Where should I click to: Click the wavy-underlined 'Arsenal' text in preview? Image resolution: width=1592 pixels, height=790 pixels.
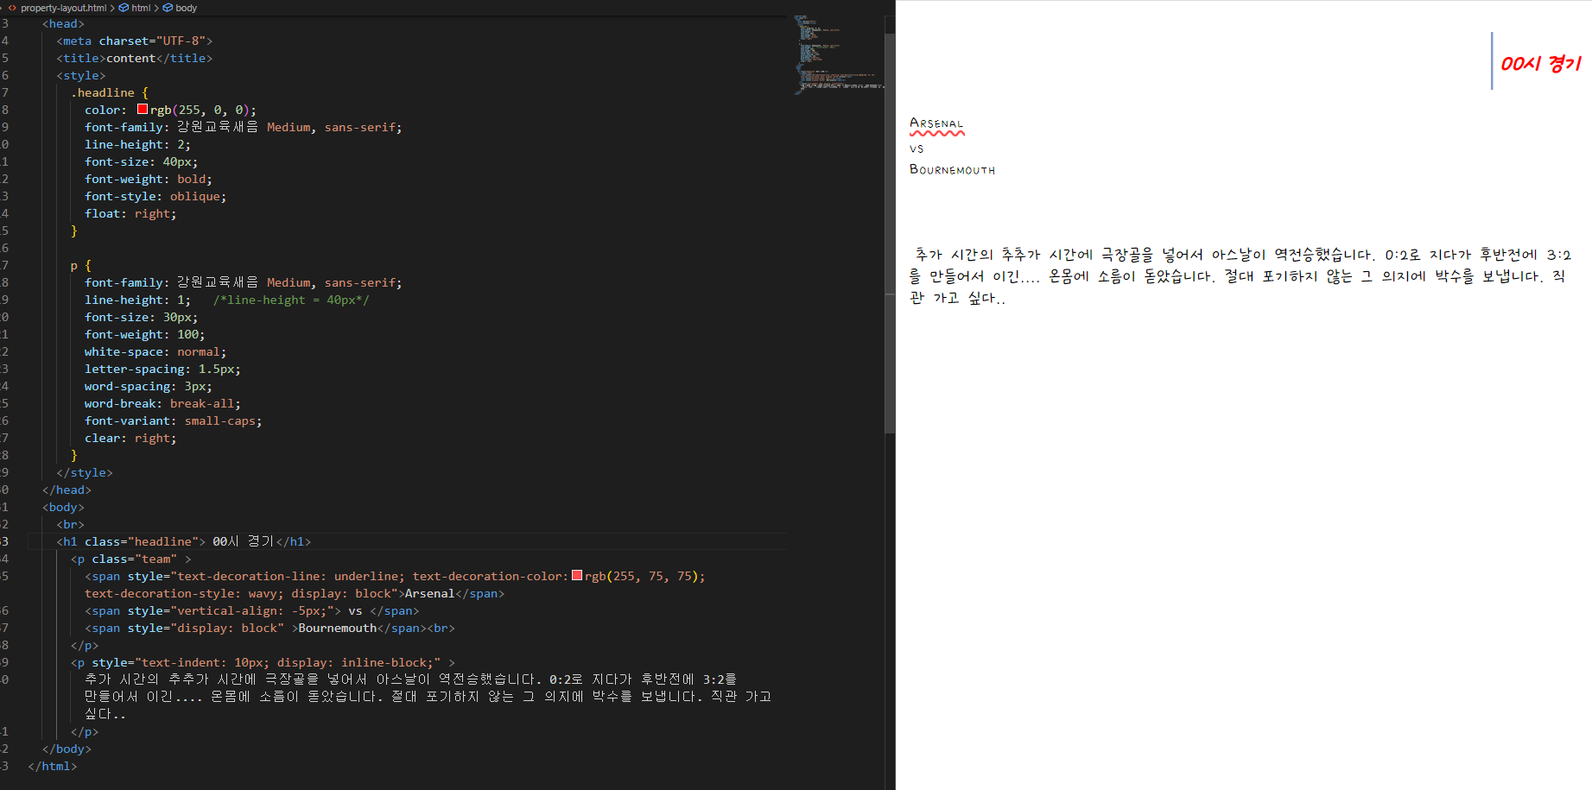click(x=936, y=124)
